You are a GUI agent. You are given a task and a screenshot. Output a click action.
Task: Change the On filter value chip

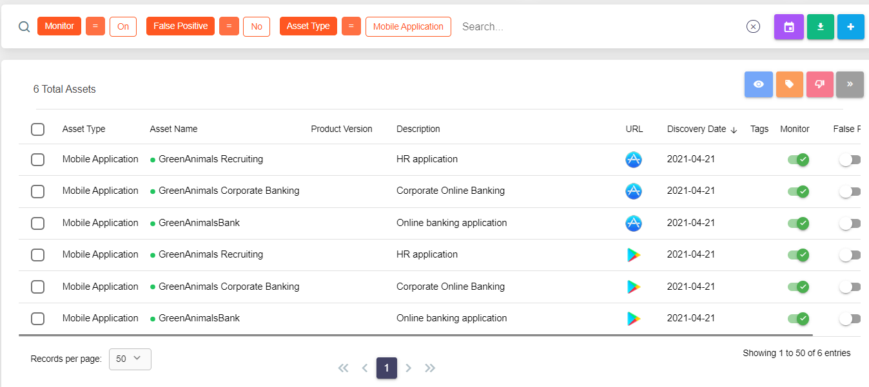click(x=123, y=26)
